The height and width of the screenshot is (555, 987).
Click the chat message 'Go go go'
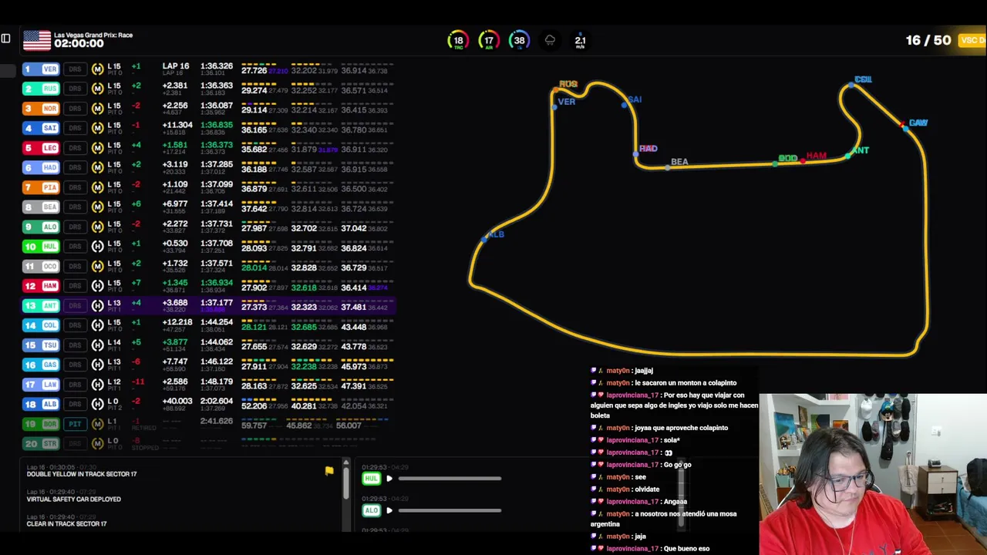pos(678,465)
